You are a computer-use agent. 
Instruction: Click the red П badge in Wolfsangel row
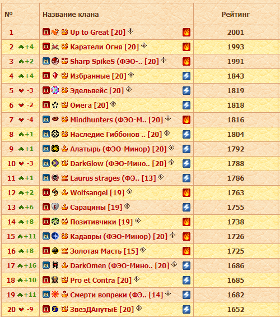(46, 192)
